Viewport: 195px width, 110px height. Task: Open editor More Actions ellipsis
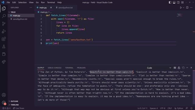[191, 8]
